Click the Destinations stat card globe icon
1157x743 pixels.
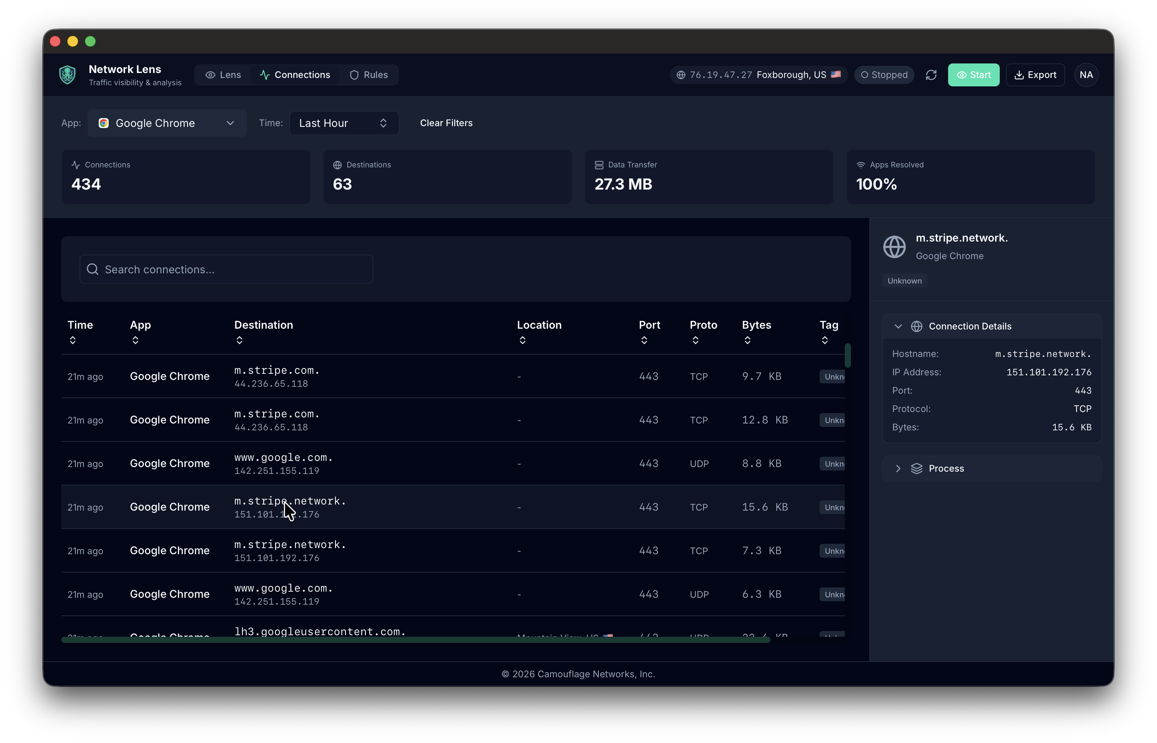point(337,165)
